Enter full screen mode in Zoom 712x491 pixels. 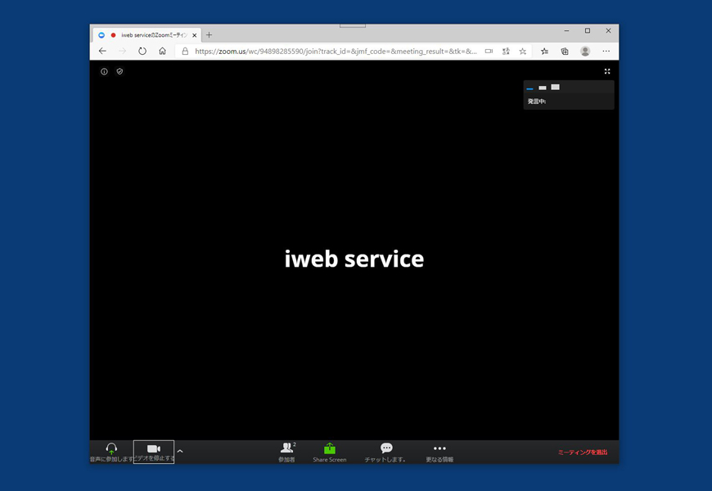pos(607,71)
